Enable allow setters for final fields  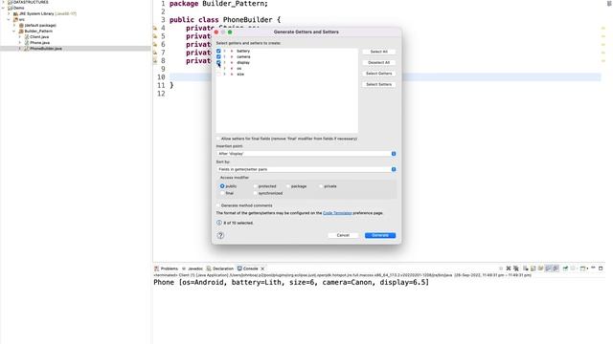coord(218,139)
